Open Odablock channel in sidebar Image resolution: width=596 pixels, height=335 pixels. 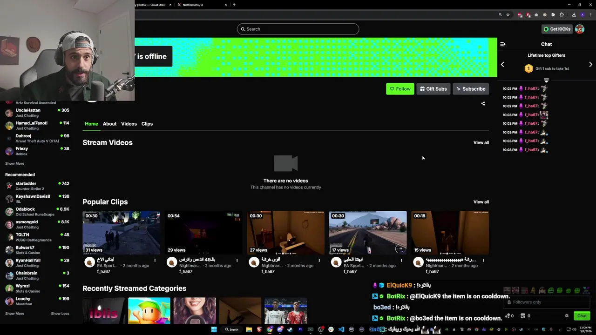[37, 211]
